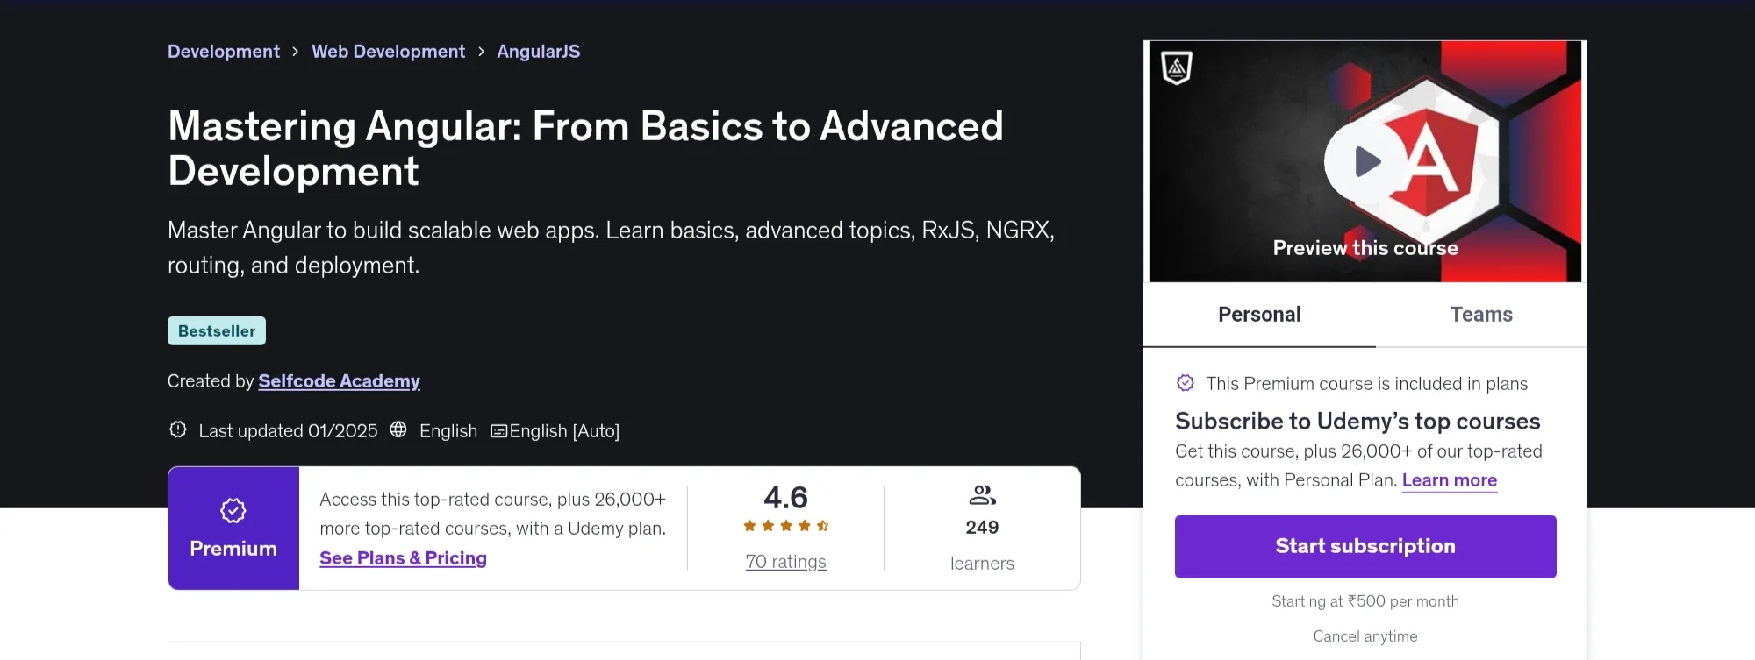This screenshot has height=660, width=1755.
Task: Open the Selfcode Academy instructor page
Action: pos(339,381)
